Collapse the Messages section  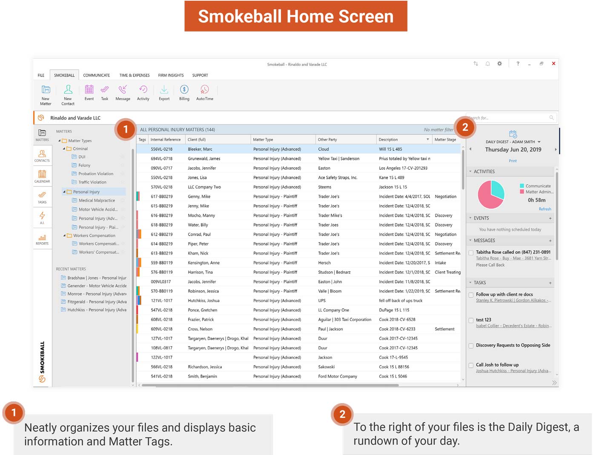pos(470,240)
